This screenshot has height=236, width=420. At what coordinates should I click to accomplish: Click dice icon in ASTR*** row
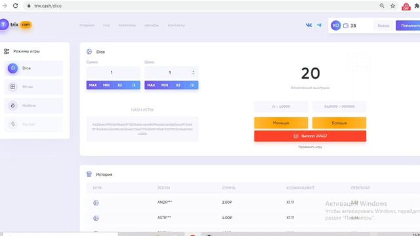click(96, 218)
